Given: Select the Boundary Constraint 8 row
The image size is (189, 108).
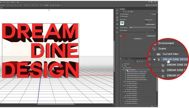Looking at the screenshot, I should pyautogui.click(x=132, y=96).
